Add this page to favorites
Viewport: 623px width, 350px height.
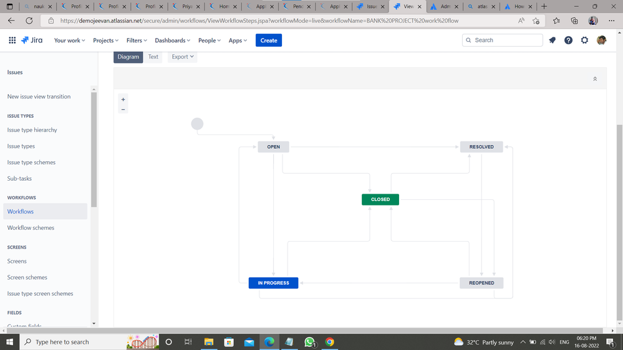pyautogui.click(x=536, y=21)
